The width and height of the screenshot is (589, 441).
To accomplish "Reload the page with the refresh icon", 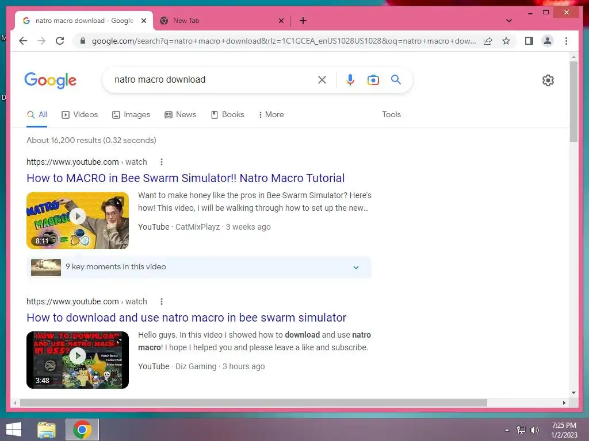I will (x=60, y=41).
